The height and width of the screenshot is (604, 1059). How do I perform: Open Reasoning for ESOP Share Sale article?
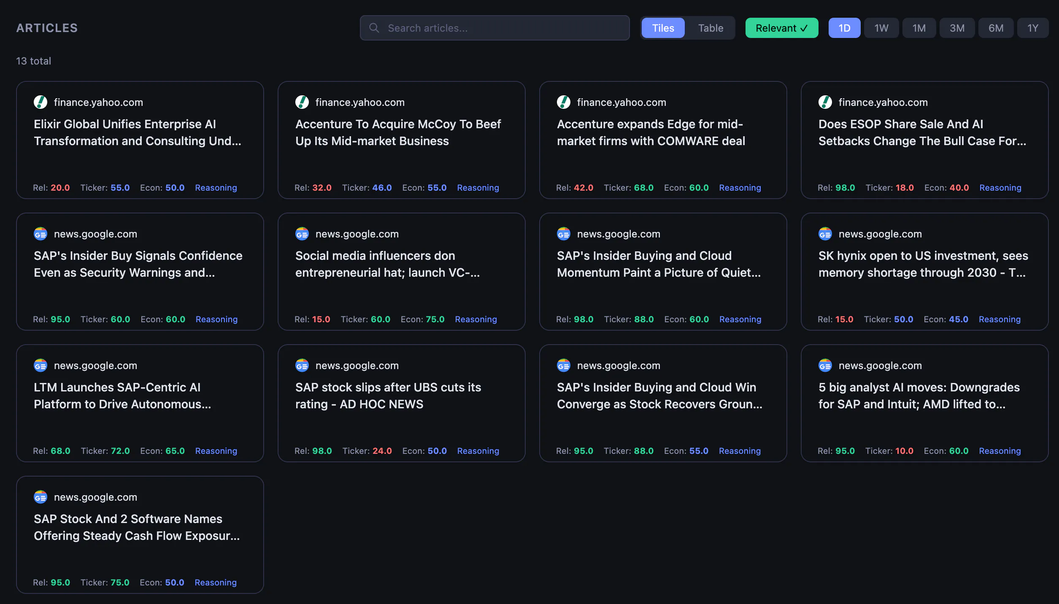click(1000, 188)
